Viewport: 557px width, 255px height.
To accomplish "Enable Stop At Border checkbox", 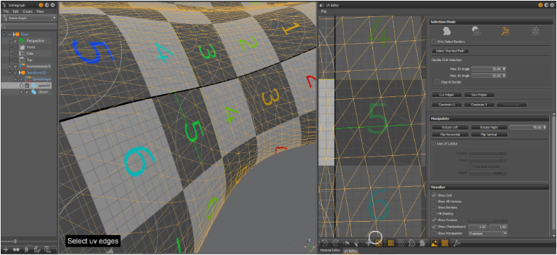I will tap(437, 81).
